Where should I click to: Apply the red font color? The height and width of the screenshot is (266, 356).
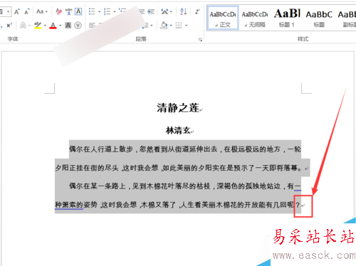pos(53,25)
